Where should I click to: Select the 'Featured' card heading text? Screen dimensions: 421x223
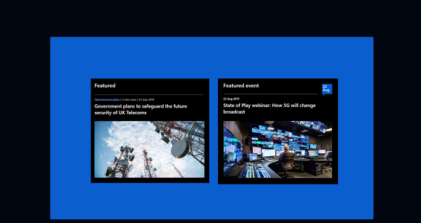click(105, 85)
